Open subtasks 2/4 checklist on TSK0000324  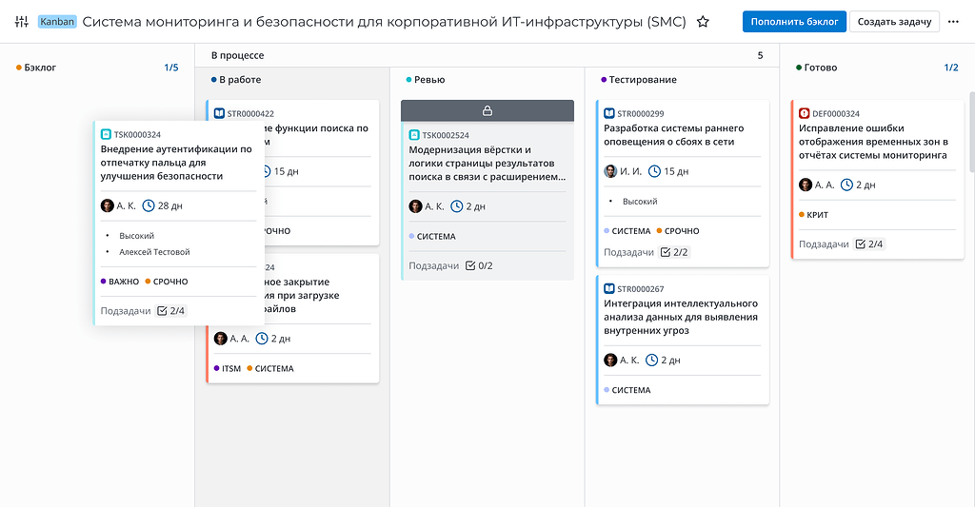tap(171, 311)
